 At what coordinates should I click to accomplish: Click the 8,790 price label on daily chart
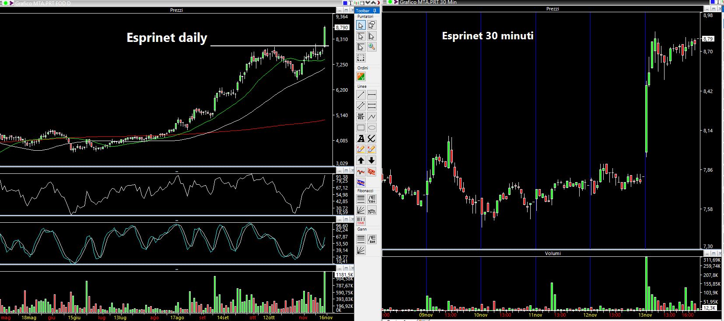(342, 27)
